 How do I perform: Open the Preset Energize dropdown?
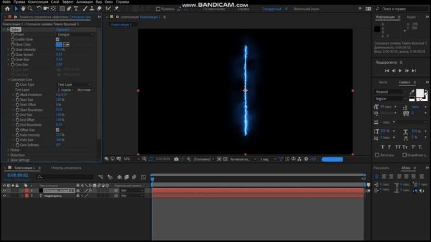(75, 34)
